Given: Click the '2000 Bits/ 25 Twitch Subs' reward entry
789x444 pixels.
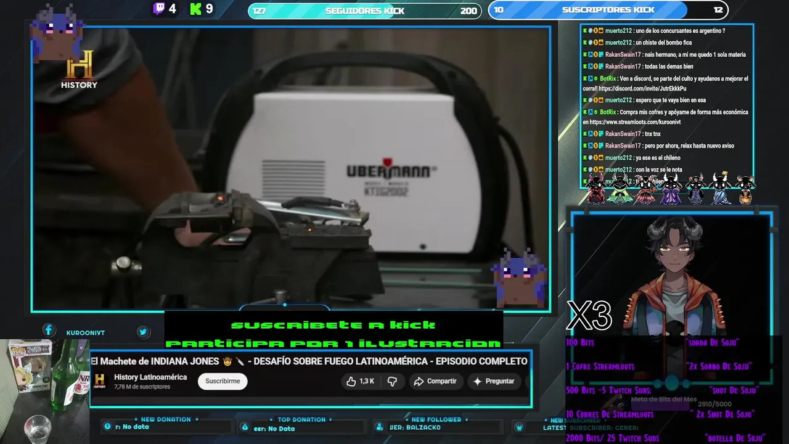Looking at the screenshot, I should coord(613,438).
